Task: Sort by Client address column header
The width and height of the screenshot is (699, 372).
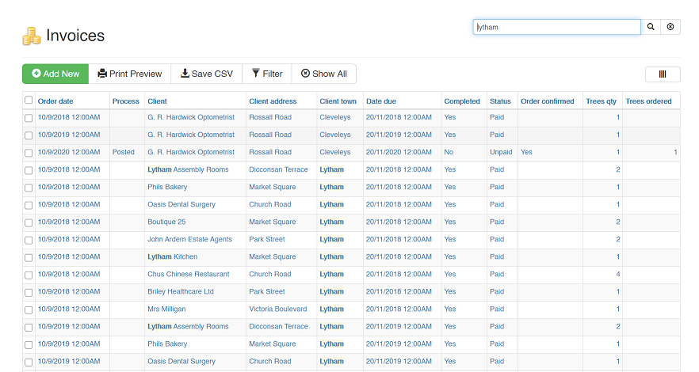Action: coord(273,101)
